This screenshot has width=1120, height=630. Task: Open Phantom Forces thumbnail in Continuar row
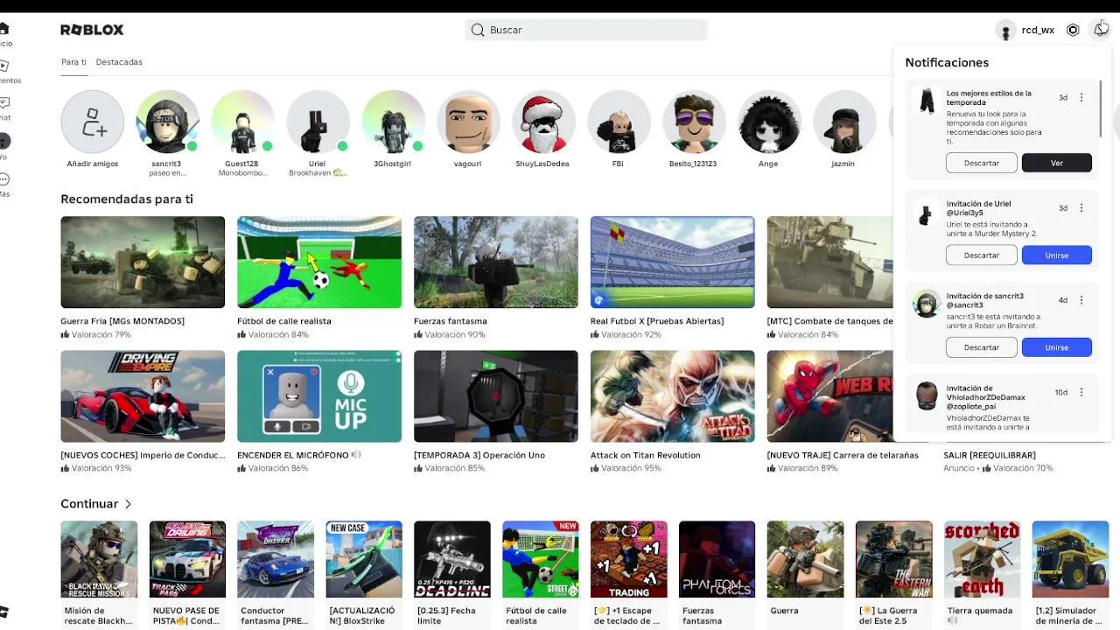(x=717, y=560)
